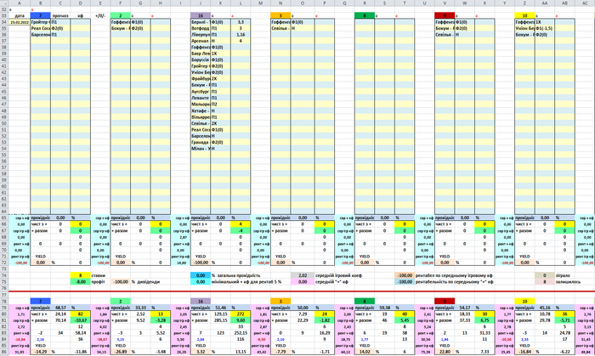Select column header AA
The image size is (595, 356).
pos(545,3)
